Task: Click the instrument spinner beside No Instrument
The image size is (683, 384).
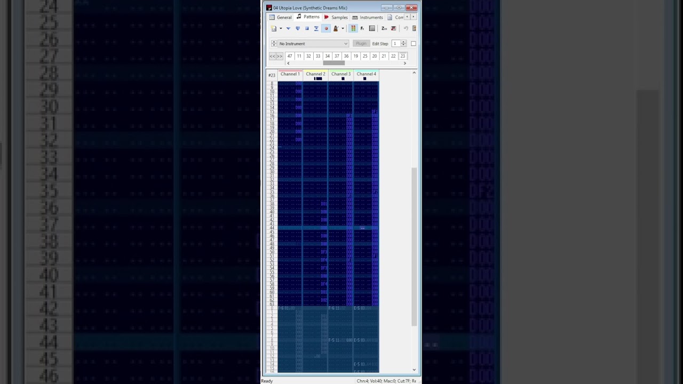Action: [x=274, y=44]
